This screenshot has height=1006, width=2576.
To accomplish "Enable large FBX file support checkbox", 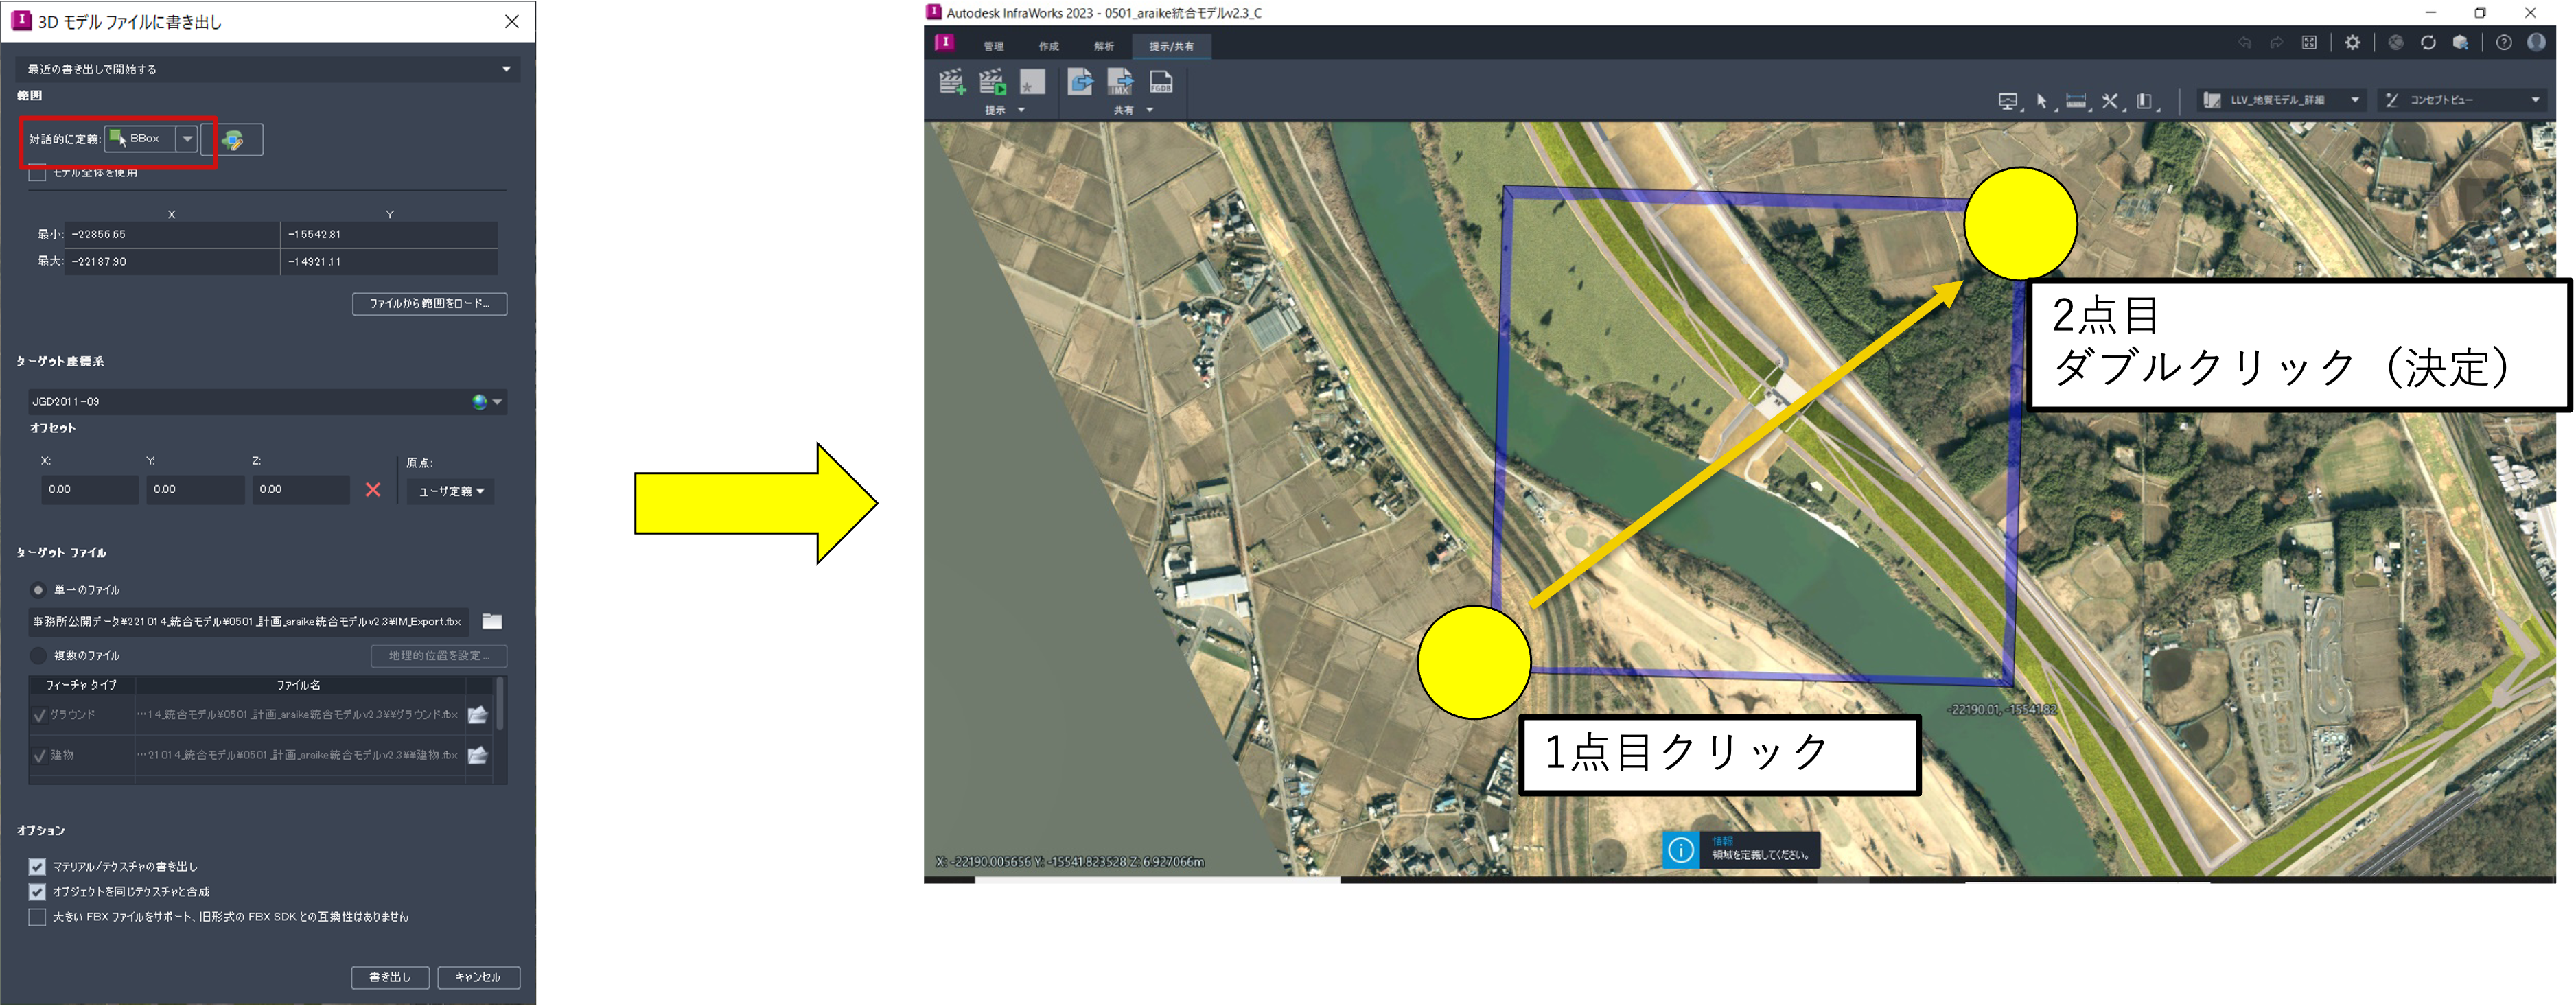I will pyautogui.click(x=38, y=917).
